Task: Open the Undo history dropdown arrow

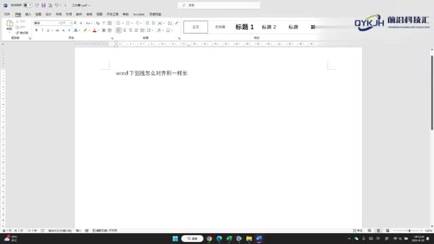Action: coord(60,5)
